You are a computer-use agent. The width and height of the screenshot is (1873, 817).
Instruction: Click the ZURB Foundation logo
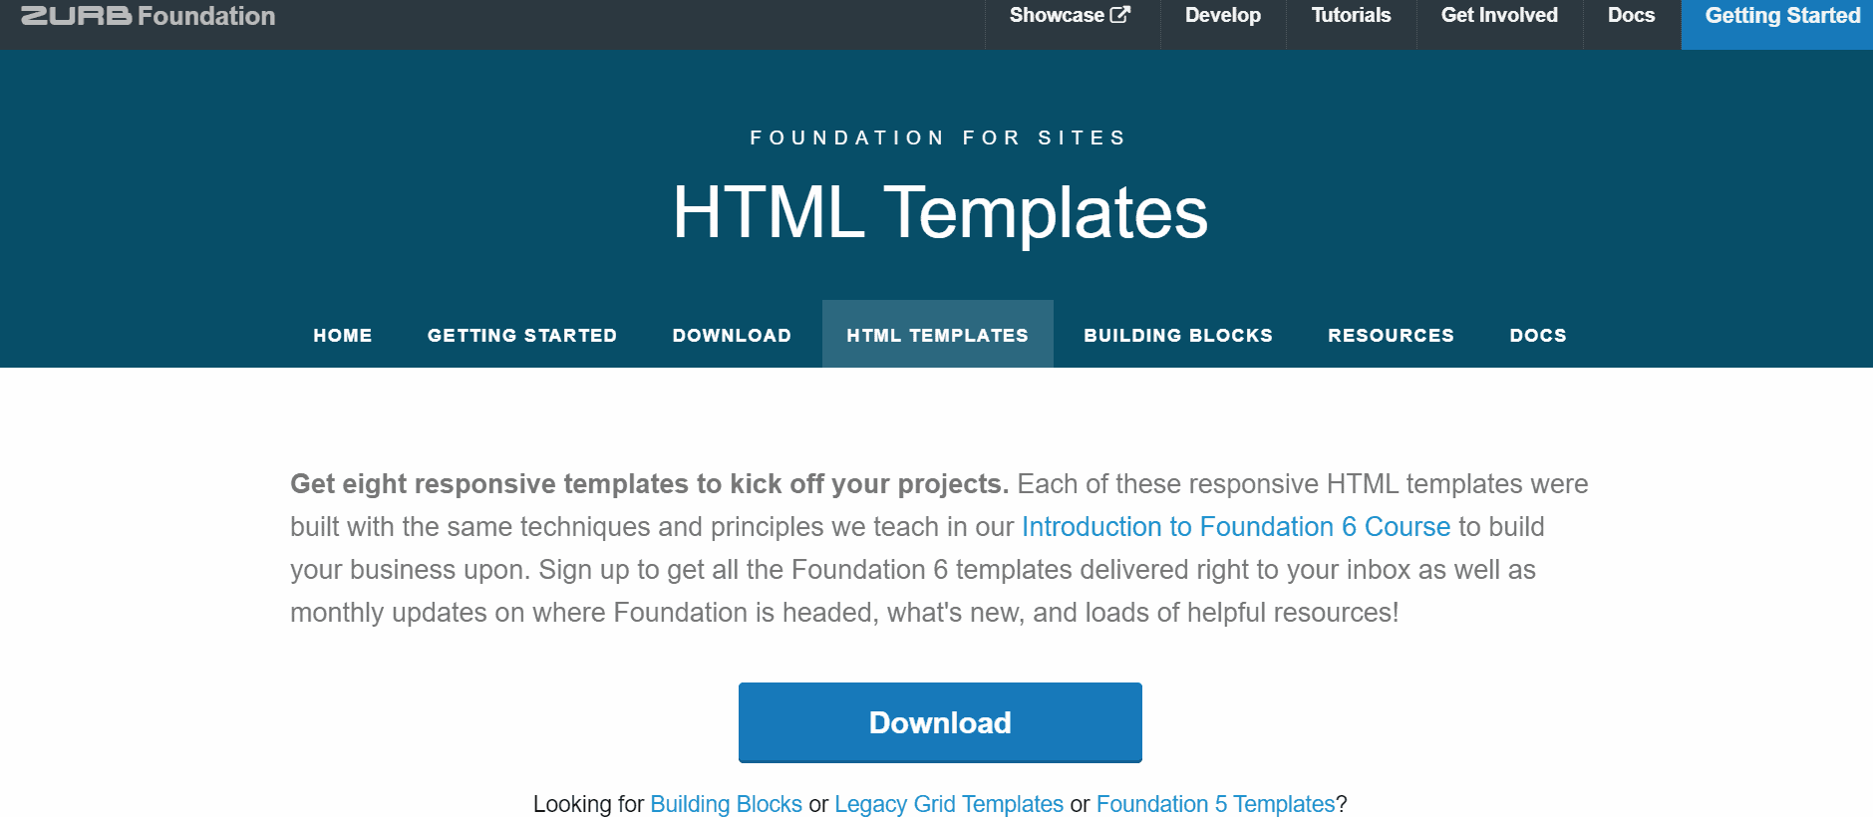tap(148, 16)
